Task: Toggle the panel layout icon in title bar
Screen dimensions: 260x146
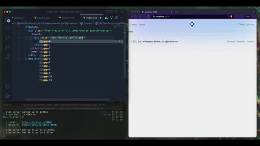Action: click(112, 12)
